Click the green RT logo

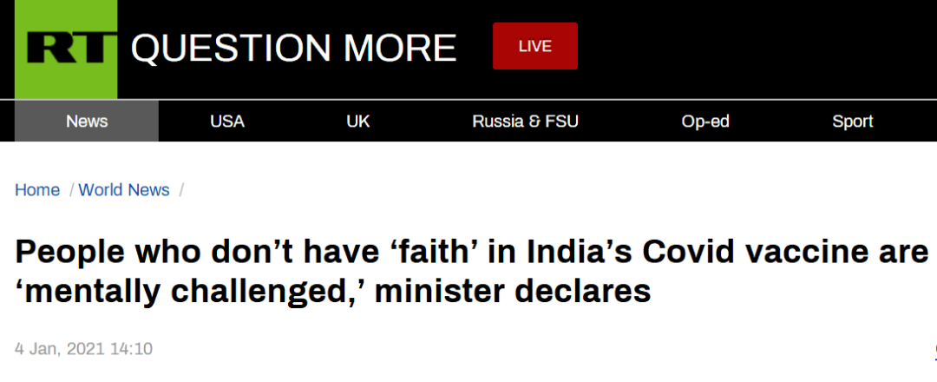click(66, 49)
